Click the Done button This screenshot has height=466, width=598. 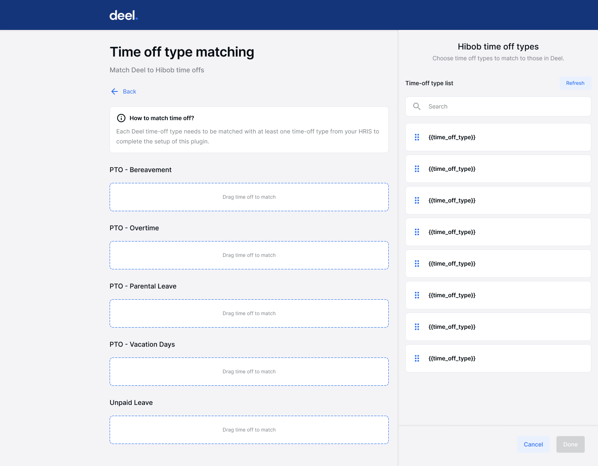pos(570,444)
